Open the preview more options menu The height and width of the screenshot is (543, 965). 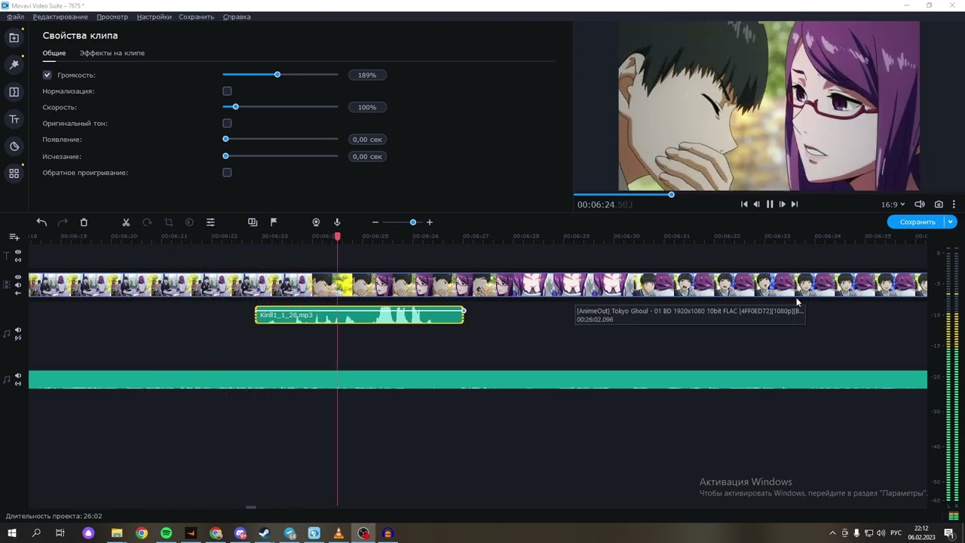tap(954, 204)
